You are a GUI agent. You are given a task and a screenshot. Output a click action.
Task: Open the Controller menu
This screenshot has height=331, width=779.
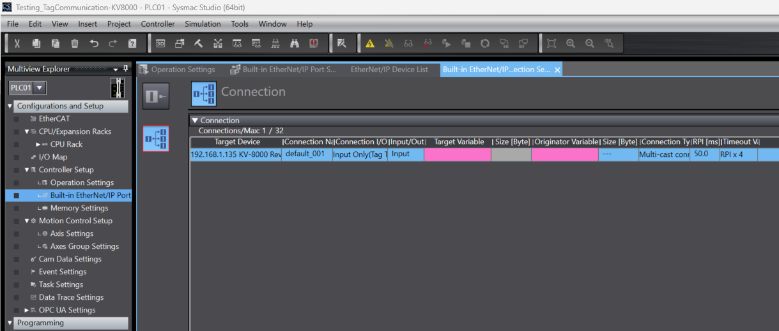(x=158, y=24)
